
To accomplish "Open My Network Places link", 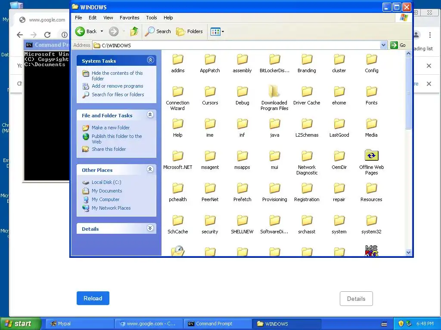I will [x=111, y=208].
